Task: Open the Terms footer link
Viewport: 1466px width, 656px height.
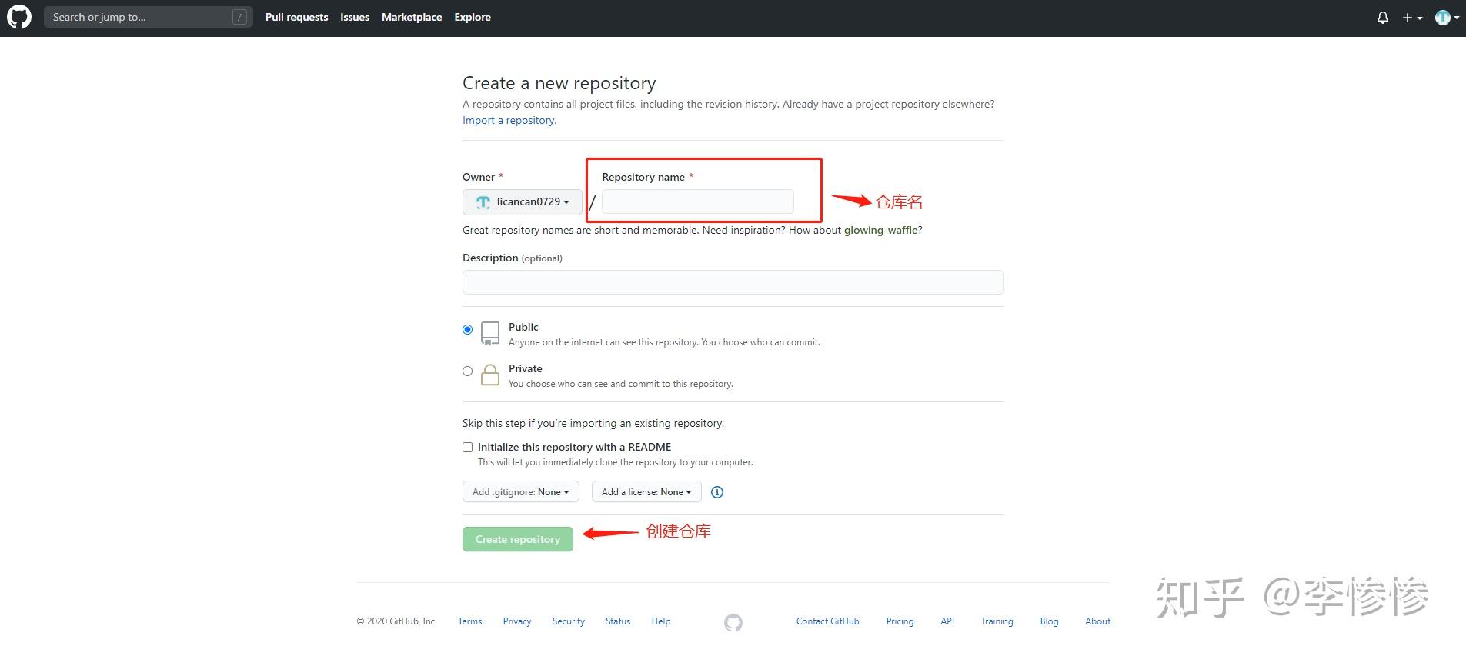Action: 469,621
